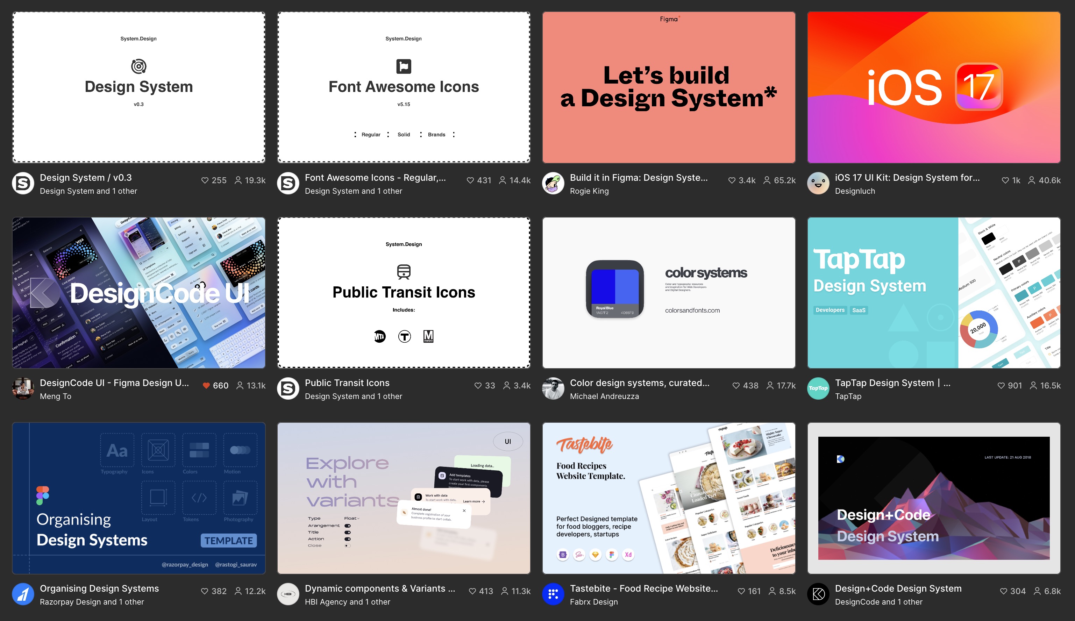Click HBI Agency and 1 other
1075x621 pixels.
coord(347,602)
